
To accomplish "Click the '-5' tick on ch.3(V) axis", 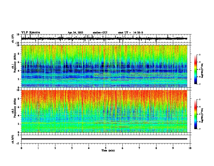I will tap(18, 143).
